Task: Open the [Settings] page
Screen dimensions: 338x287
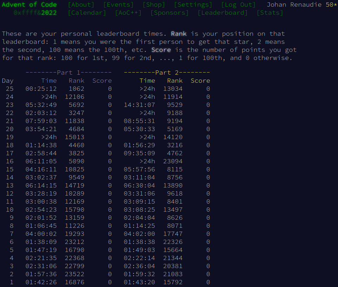Action: (193, 5)
